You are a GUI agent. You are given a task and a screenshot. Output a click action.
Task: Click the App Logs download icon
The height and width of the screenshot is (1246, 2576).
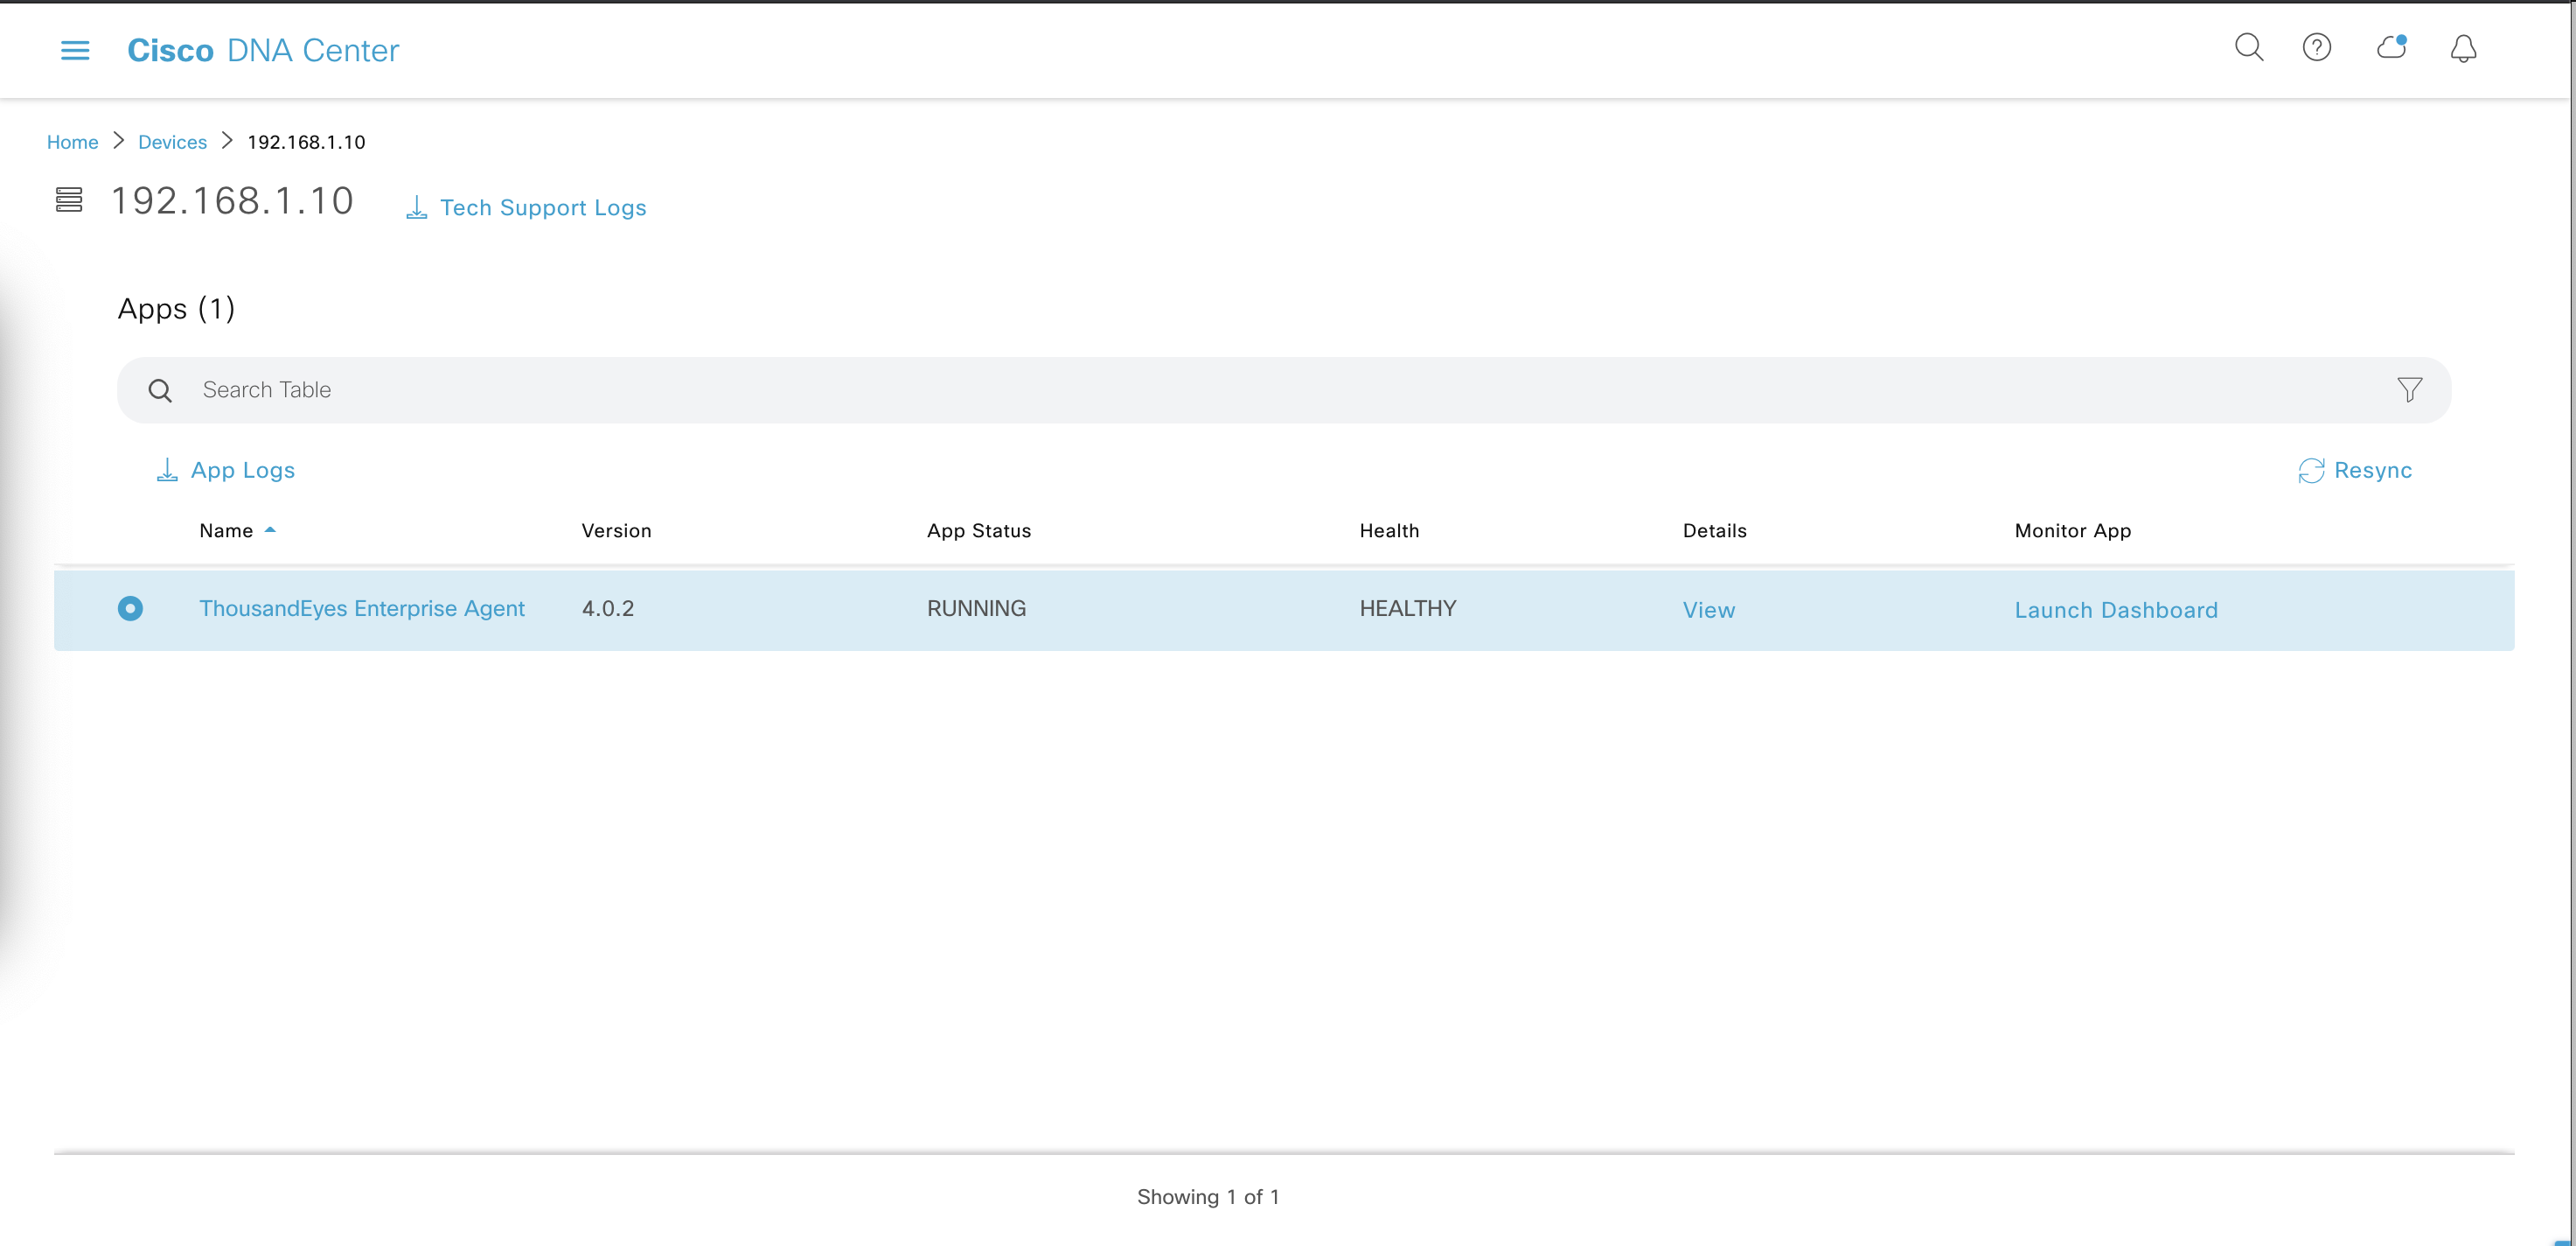(167, 471)
